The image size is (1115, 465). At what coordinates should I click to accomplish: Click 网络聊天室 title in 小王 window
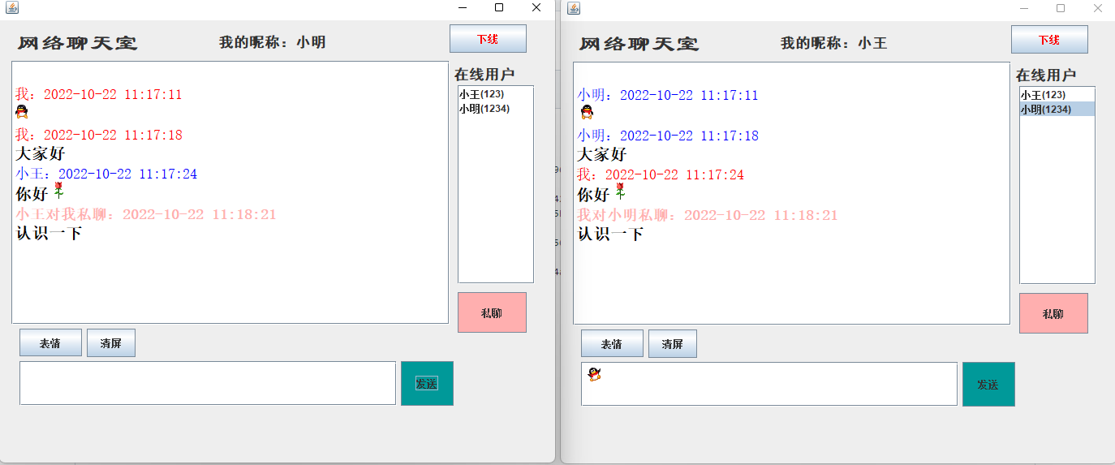(639, 44)
